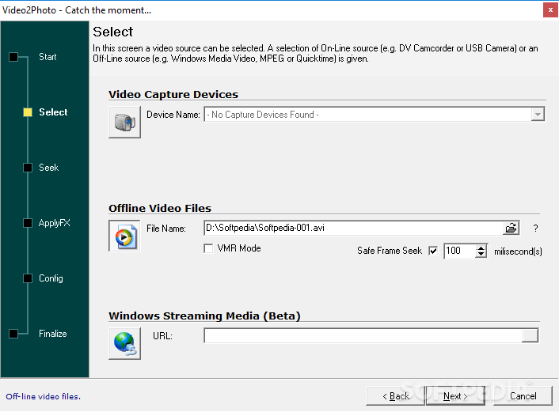This screenshot has height=412, width=559.
Task: Click the offline video media file icon
Action: 124,236
